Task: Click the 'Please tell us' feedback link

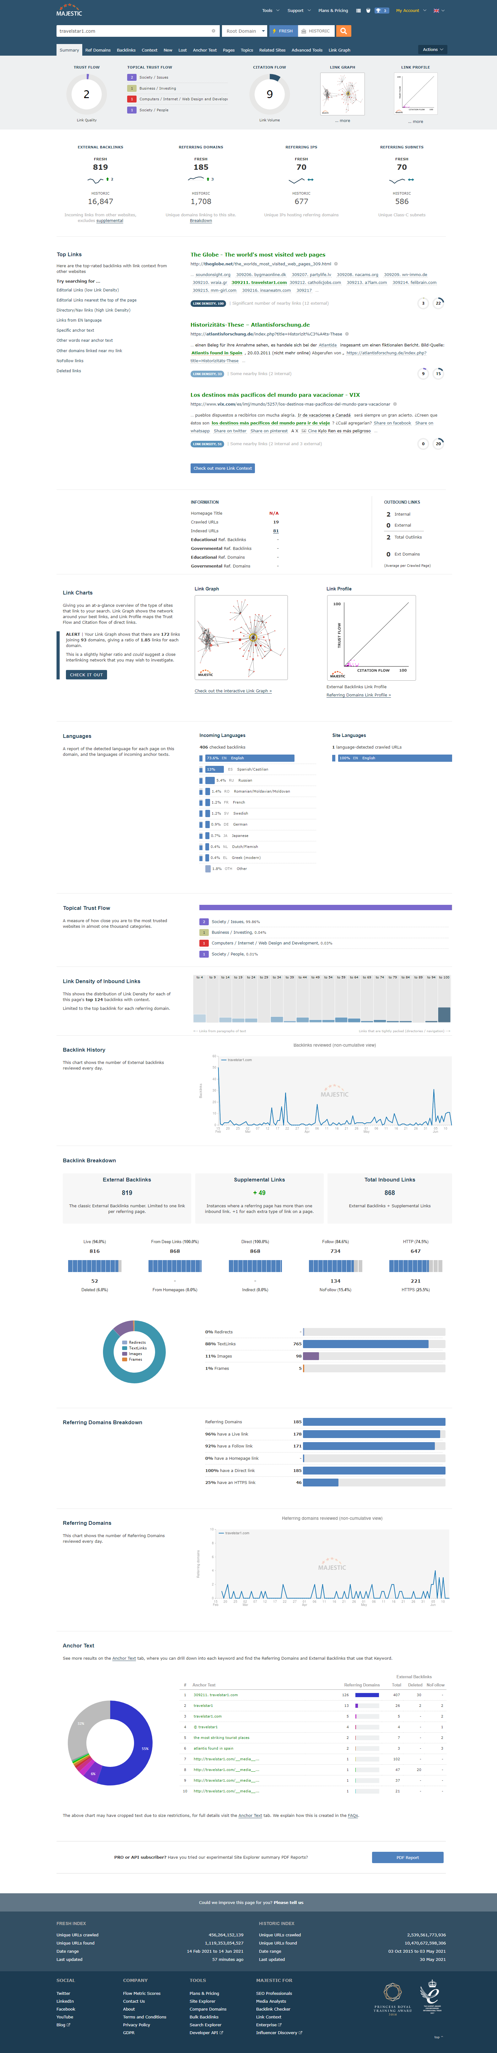Action: click(x=288, y=1902)
